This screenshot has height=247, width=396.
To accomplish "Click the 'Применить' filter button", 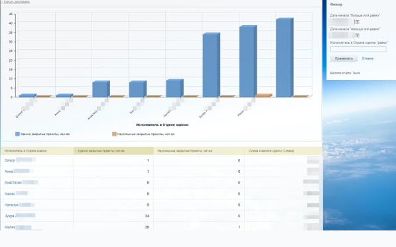I will pos(344,58).
